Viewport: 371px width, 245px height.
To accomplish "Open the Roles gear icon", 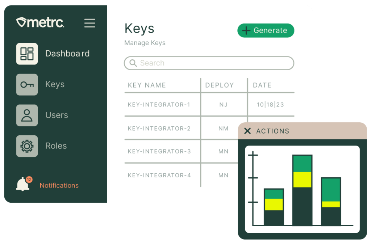I will pyautogui.click(x=27, y=146).
